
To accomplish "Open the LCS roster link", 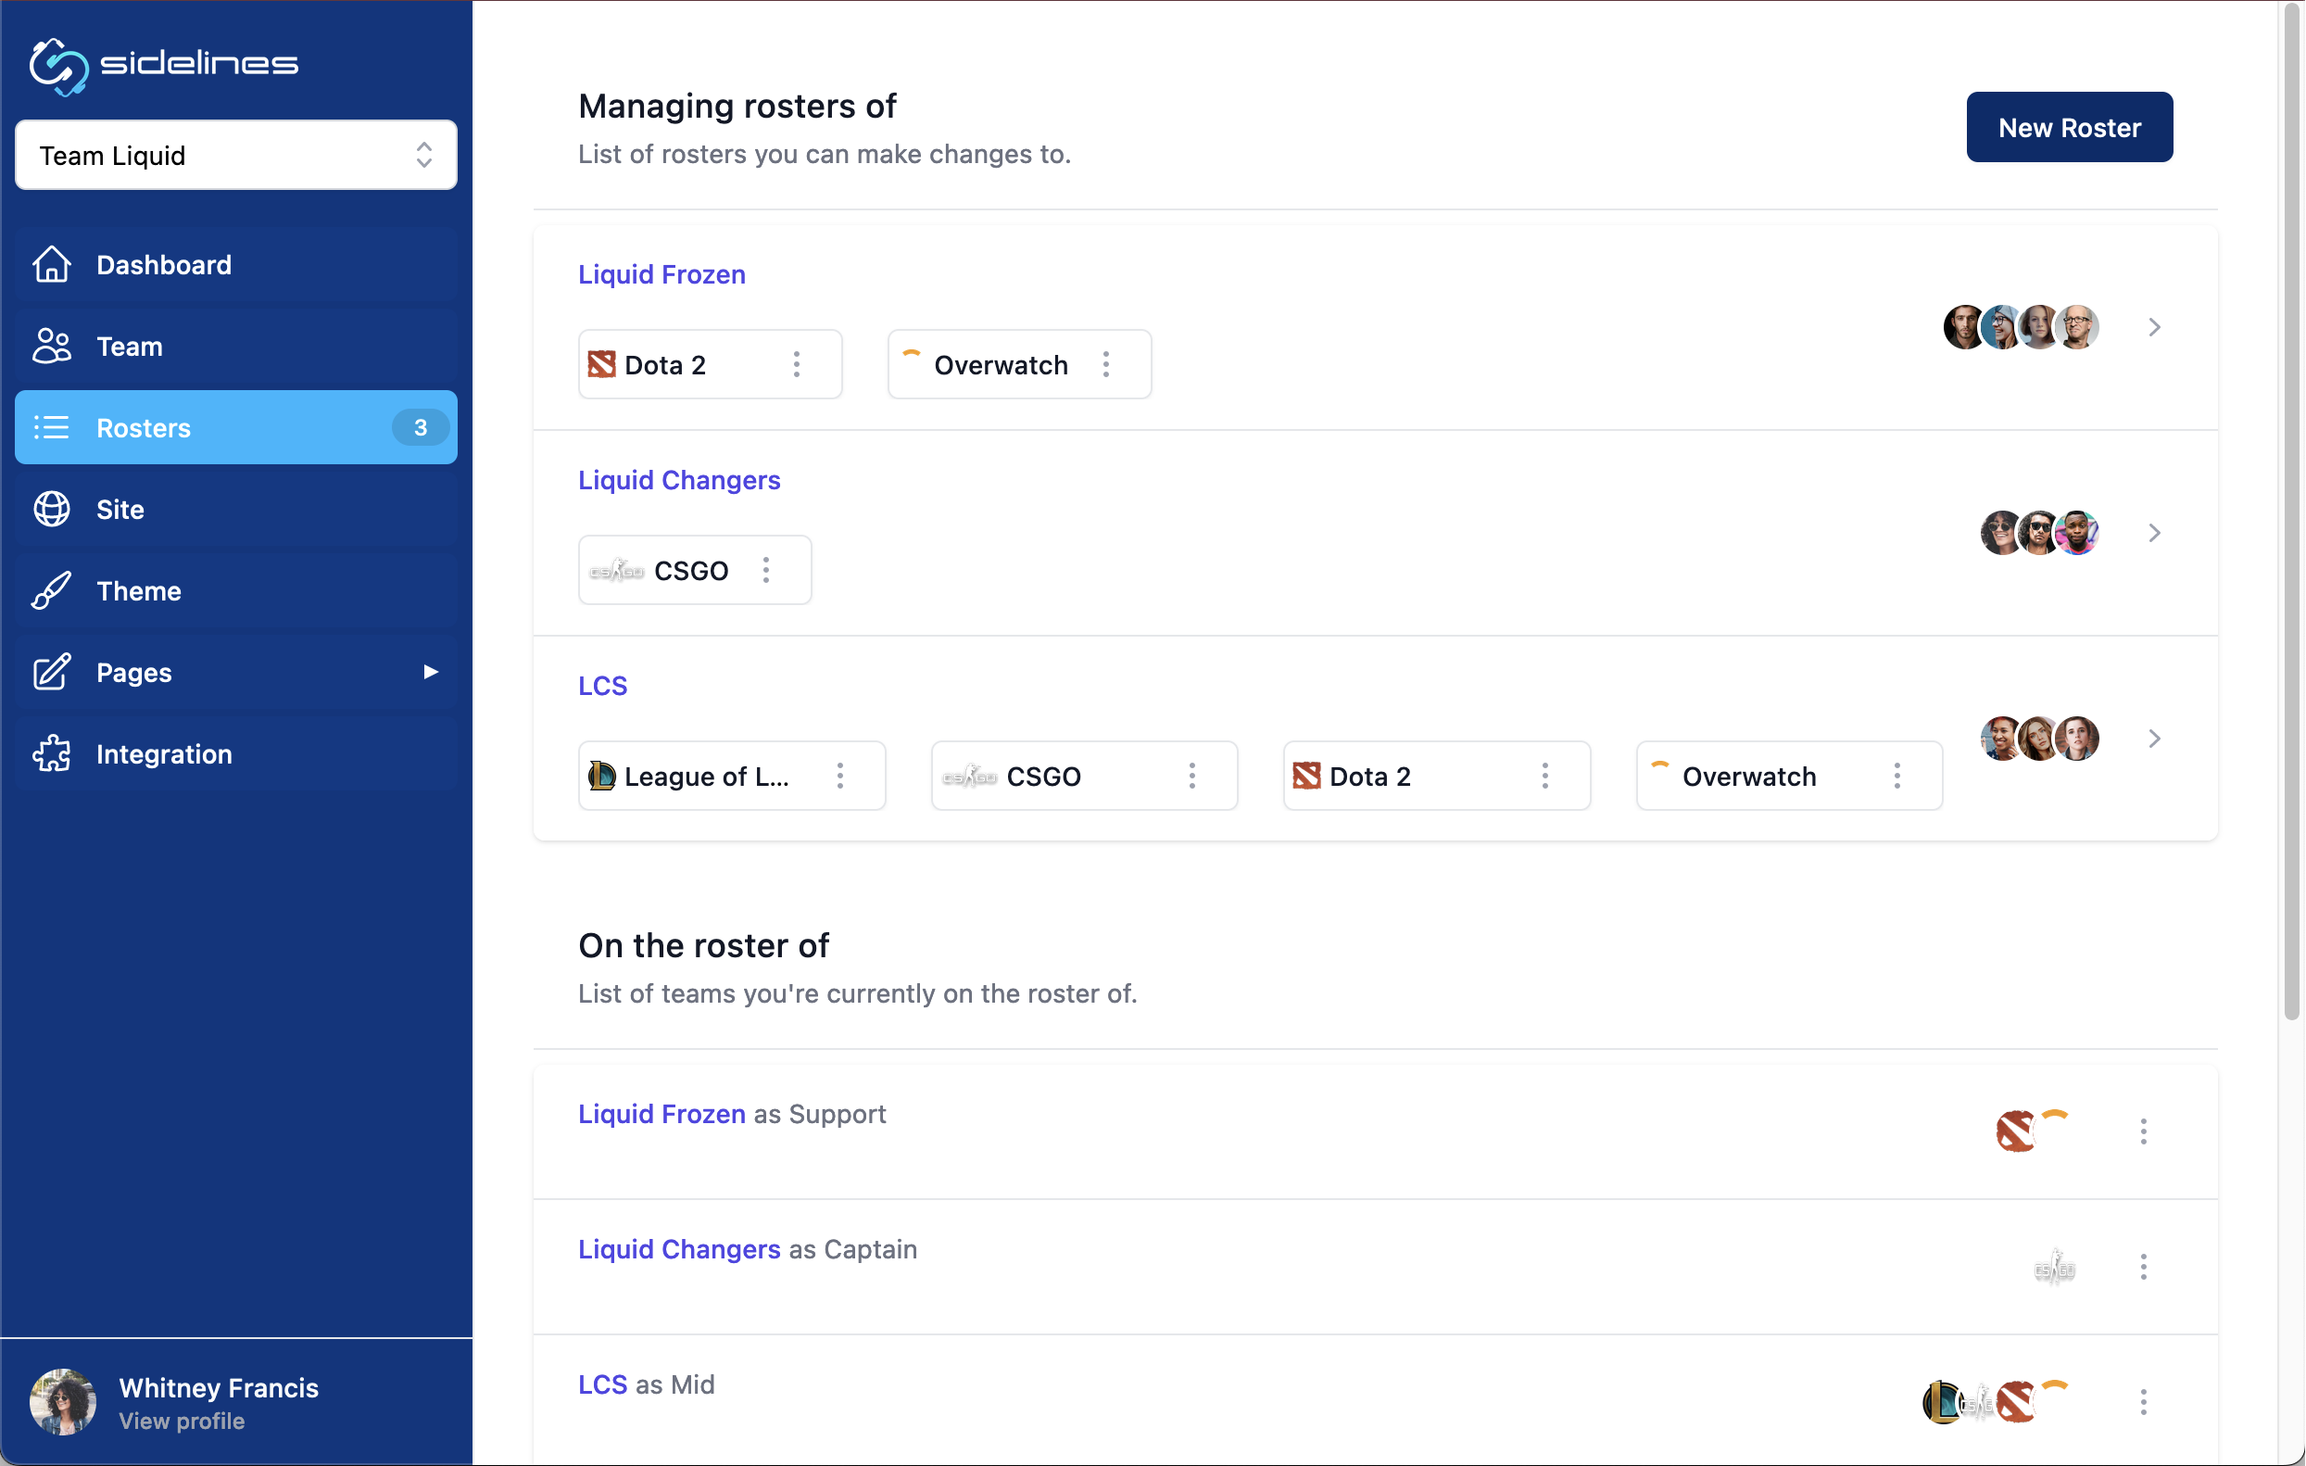I will click(602, 687).
